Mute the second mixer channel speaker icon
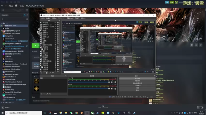This screenshot has height=115, width=206. tap(112, 89)
